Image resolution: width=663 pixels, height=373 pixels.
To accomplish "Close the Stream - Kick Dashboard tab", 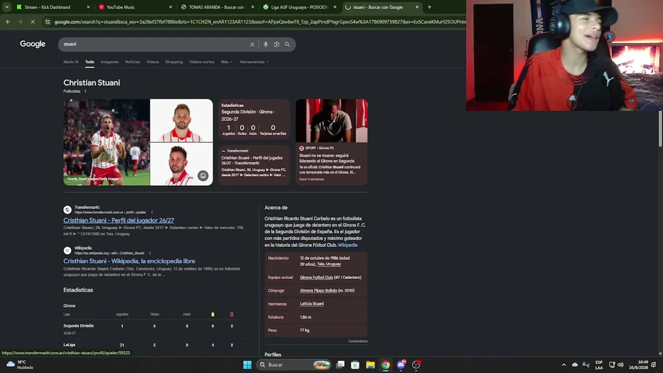I will (x=88, y=7).
